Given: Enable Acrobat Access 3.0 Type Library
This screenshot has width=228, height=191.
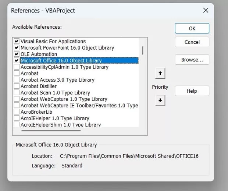Looking at the screenshot, I should click(x=17, y=80).
